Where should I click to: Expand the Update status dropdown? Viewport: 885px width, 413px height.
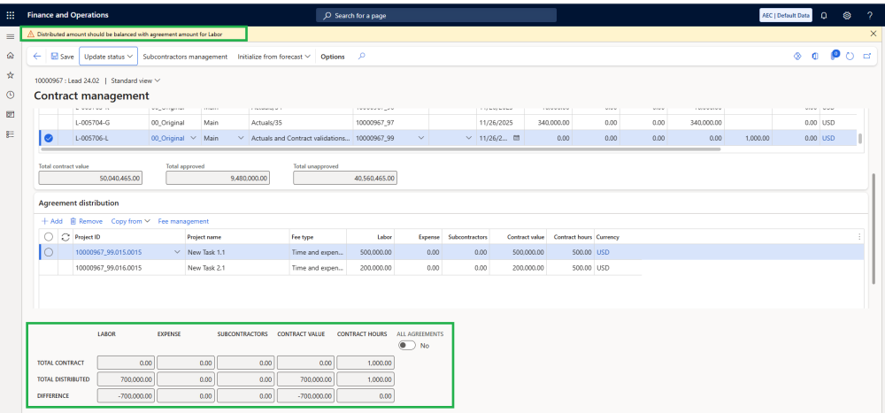(108, 56)
